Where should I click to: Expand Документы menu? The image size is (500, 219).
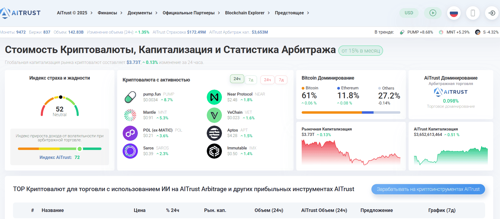pyautogui.click(x=142, y=13)
